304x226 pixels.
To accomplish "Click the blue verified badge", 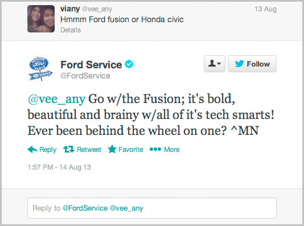I will coord(129,64).
